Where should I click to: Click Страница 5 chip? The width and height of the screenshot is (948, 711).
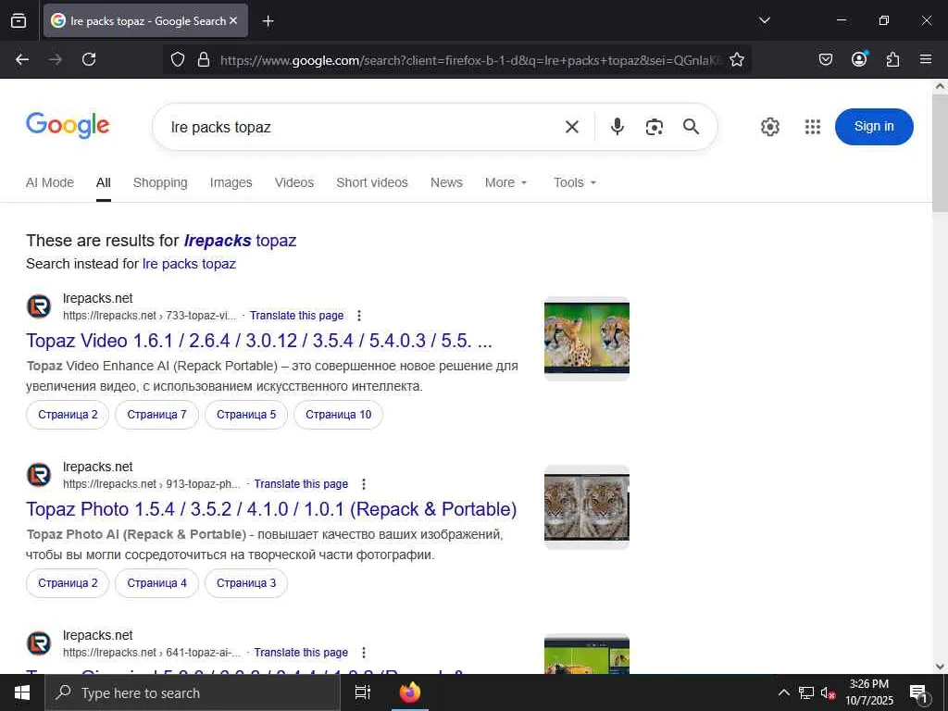[x=246, y=415]
